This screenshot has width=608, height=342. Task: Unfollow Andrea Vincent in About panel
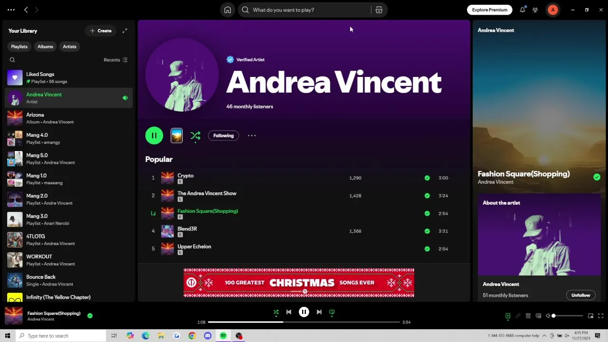pos(580,295)
